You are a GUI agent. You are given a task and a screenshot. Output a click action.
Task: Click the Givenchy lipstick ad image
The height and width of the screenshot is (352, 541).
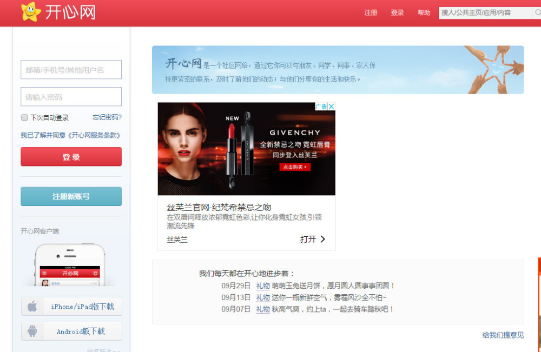coord(246,149)
